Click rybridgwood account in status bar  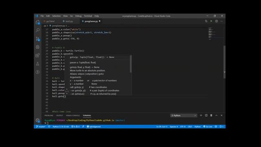(94, 127)
